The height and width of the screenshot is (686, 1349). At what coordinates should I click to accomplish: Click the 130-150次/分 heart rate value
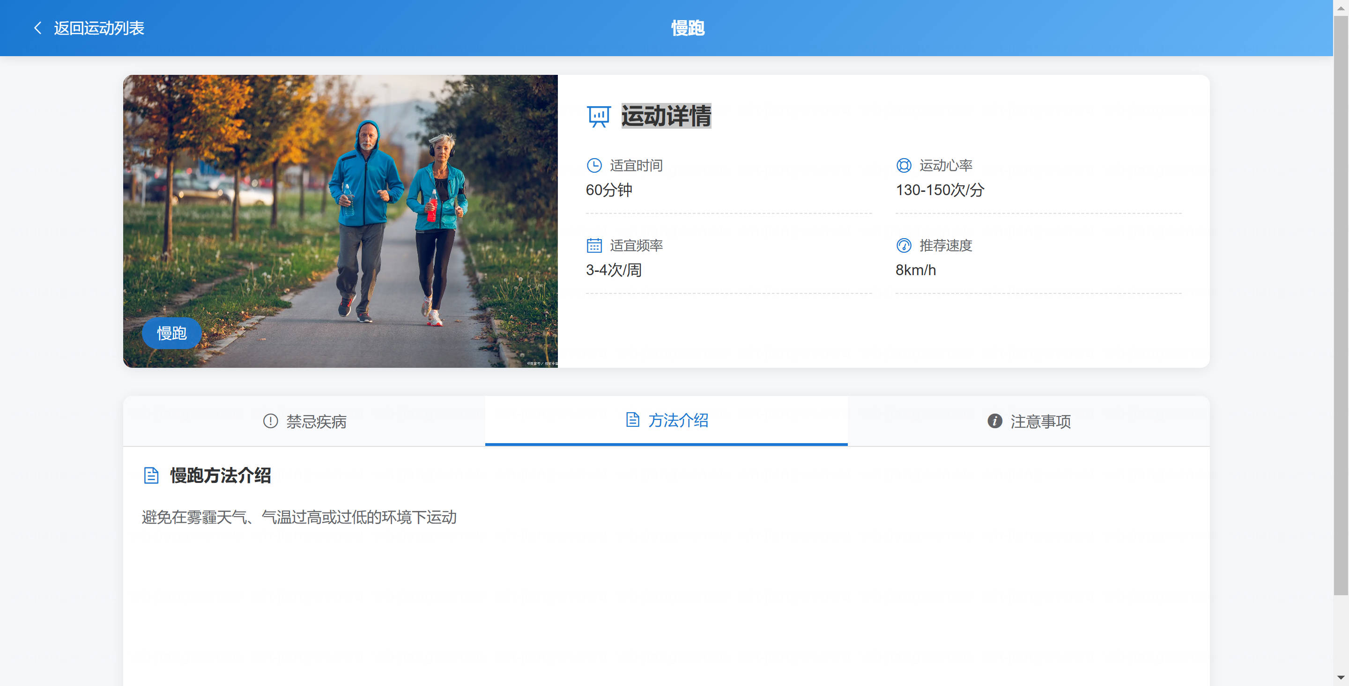pos(940,190)
